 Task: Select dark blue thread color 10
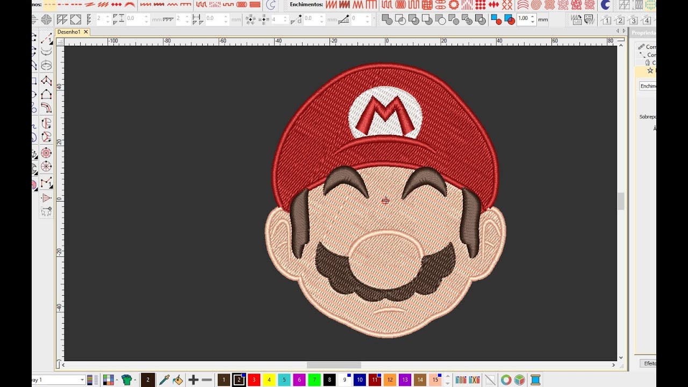coord(360,380)
